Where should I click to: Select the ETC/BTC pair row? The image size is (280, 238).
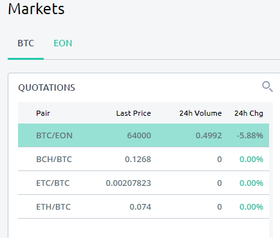coord(144,183)
